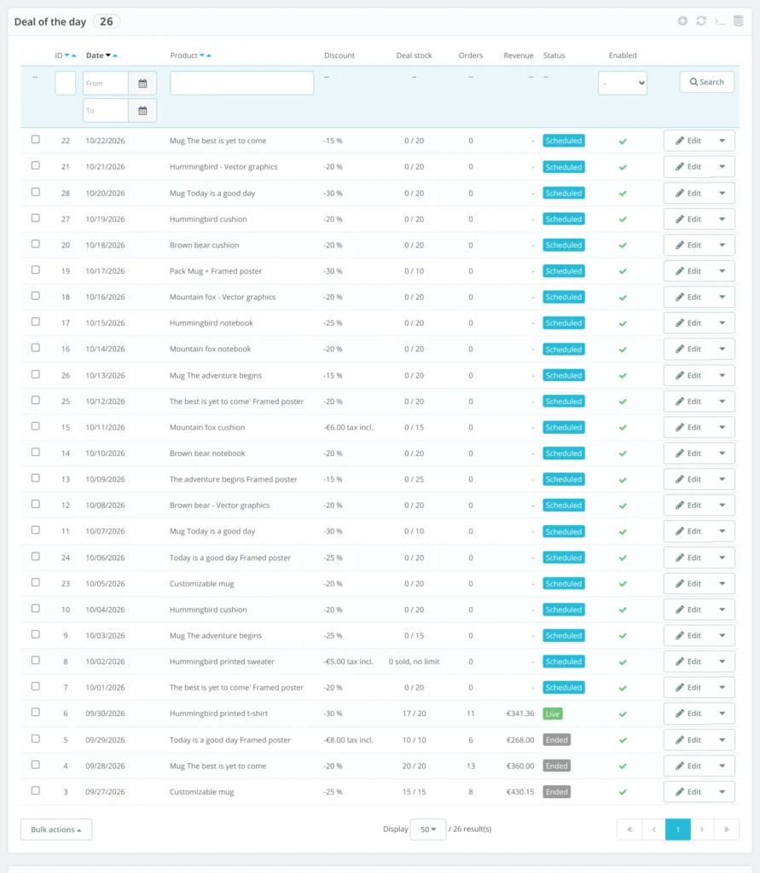
Task: Click the To date filter field
Action: [106, 111]
